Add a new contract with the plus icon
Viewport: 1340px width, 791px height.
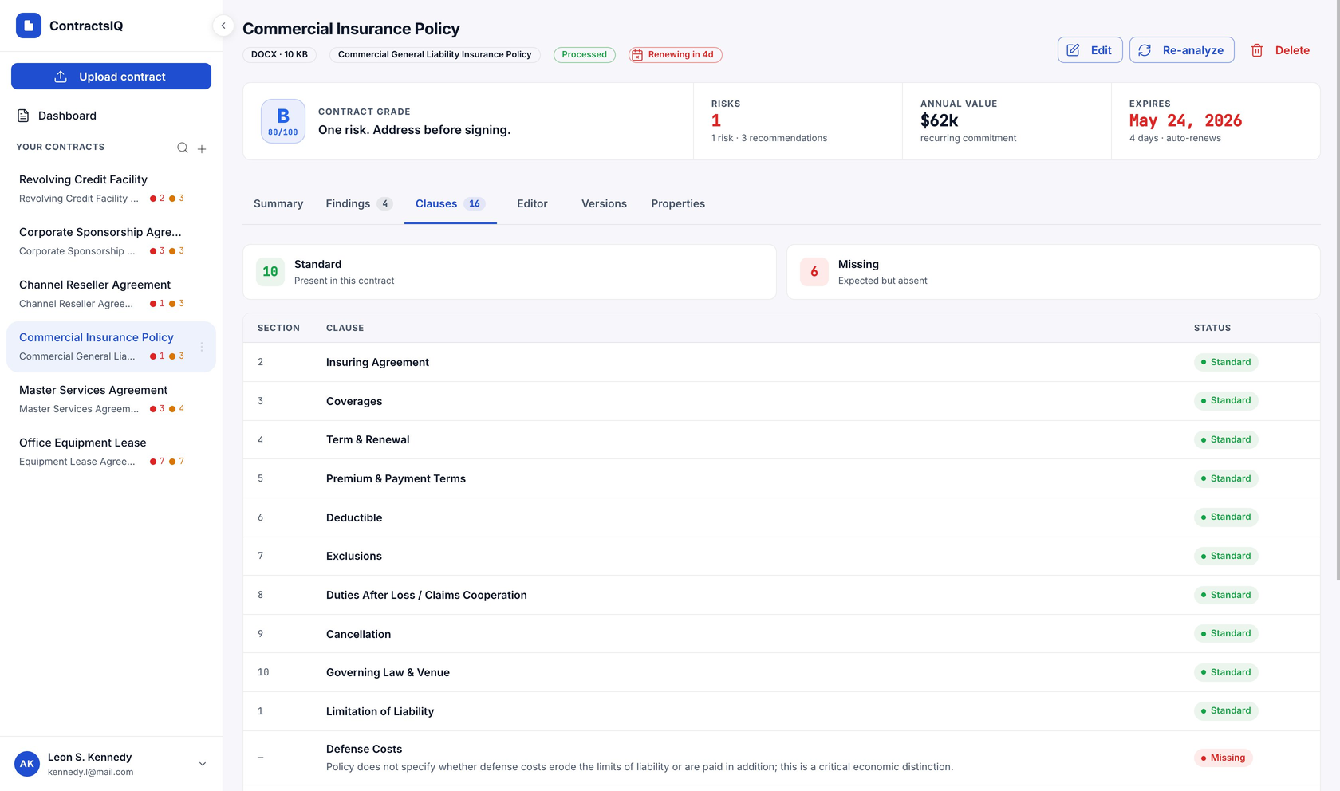pyautogui.click(x=202, y=148)
